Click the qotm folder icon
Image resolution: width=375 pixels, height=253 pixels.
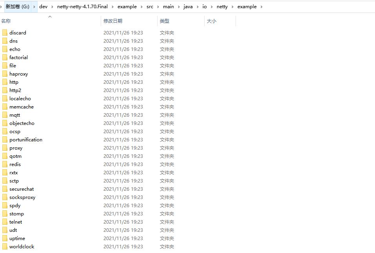[5, 156]
